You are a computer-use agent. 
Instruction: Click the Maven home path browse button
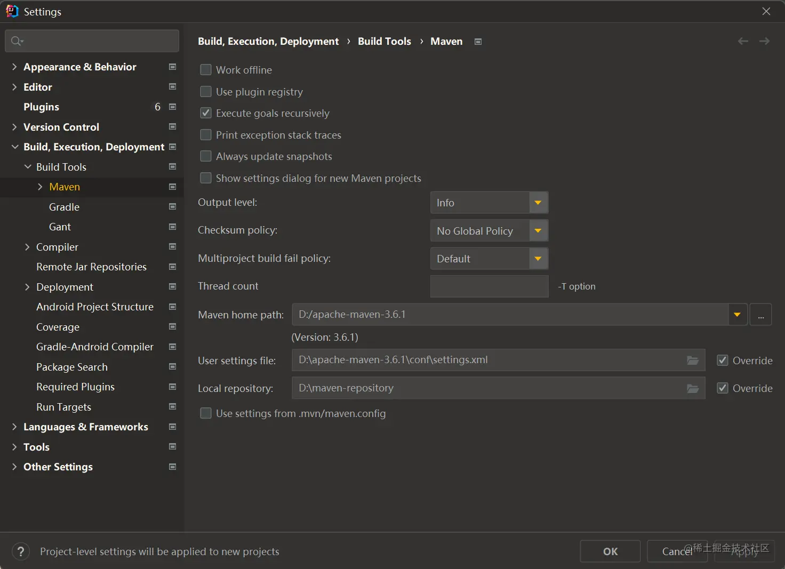[x=760, y=315]
